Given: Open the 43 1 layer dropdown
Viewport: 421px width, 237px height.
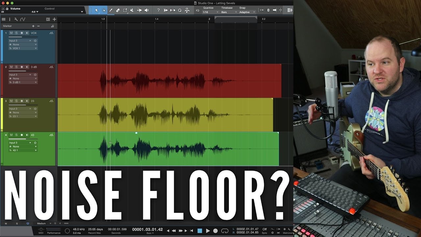Looking at the screenshot, I should point(23,150).
